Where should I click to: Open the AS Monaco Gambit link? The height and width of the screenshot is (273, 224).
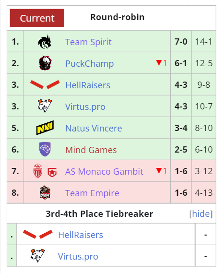pyautogui.click(x=104, y=171)
